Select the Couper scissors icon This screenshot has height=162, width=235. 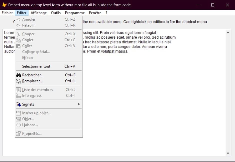pyautogui.click(x=18, y=34)
